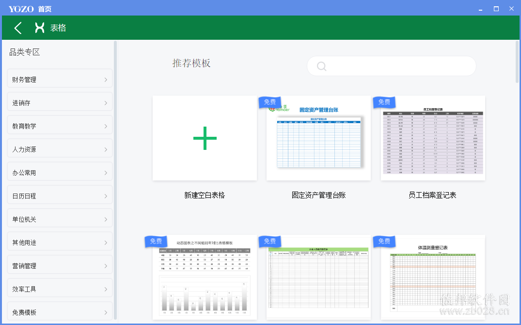The image size is (521, 325).
Task: Select the 其他用途 category
Action: pyautogui.click(x=60, y=242)
